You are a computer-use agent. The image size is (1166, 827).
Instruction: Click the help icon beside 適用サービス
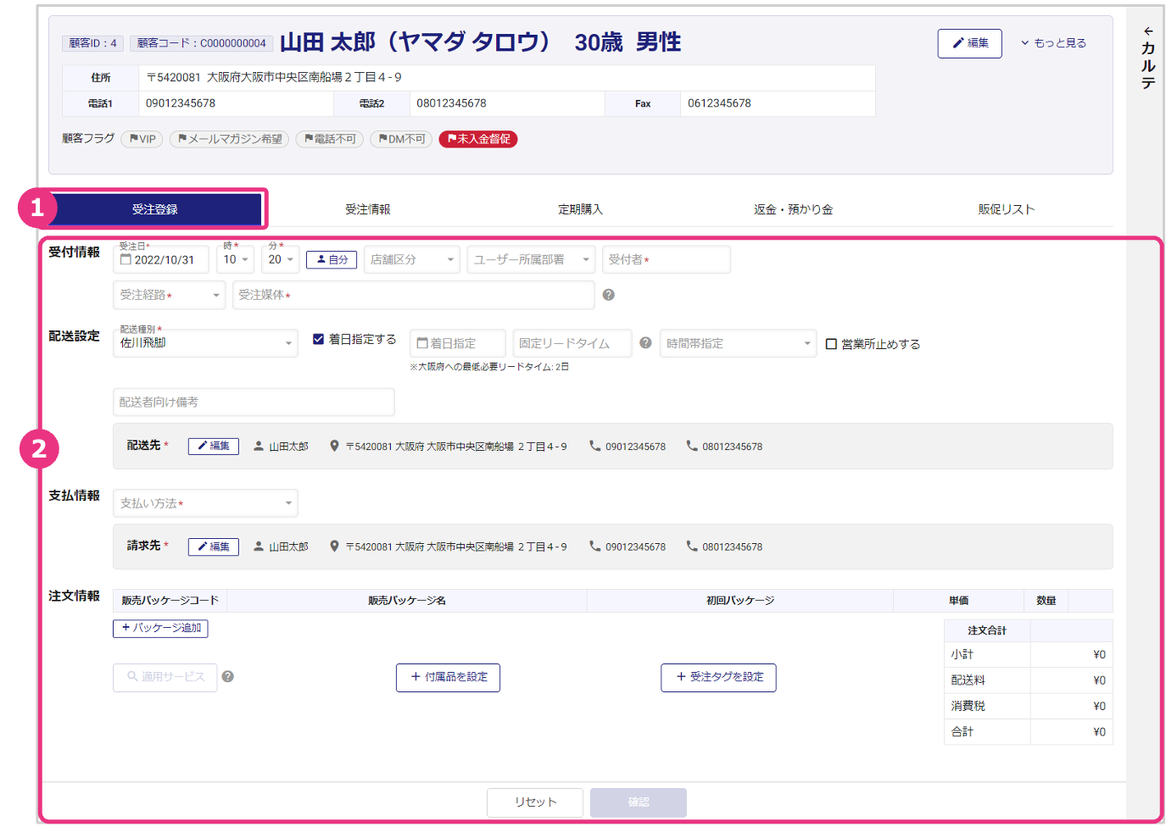click(x=227, y=676)
